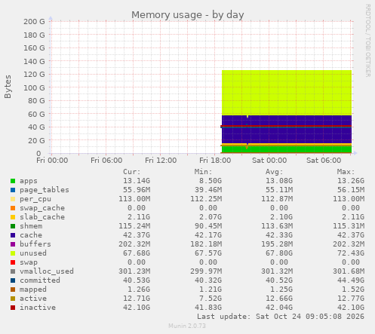Click the green apps area in graph
375x334 pixels.
point(287,149)
